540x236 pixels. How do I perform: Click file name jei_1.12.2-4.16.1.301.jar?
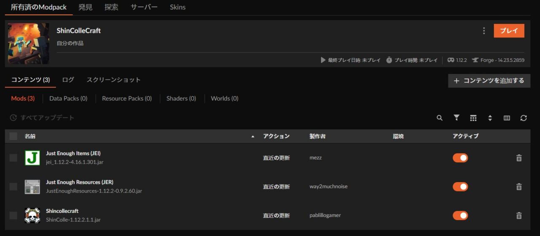click(x=75, y=162)
